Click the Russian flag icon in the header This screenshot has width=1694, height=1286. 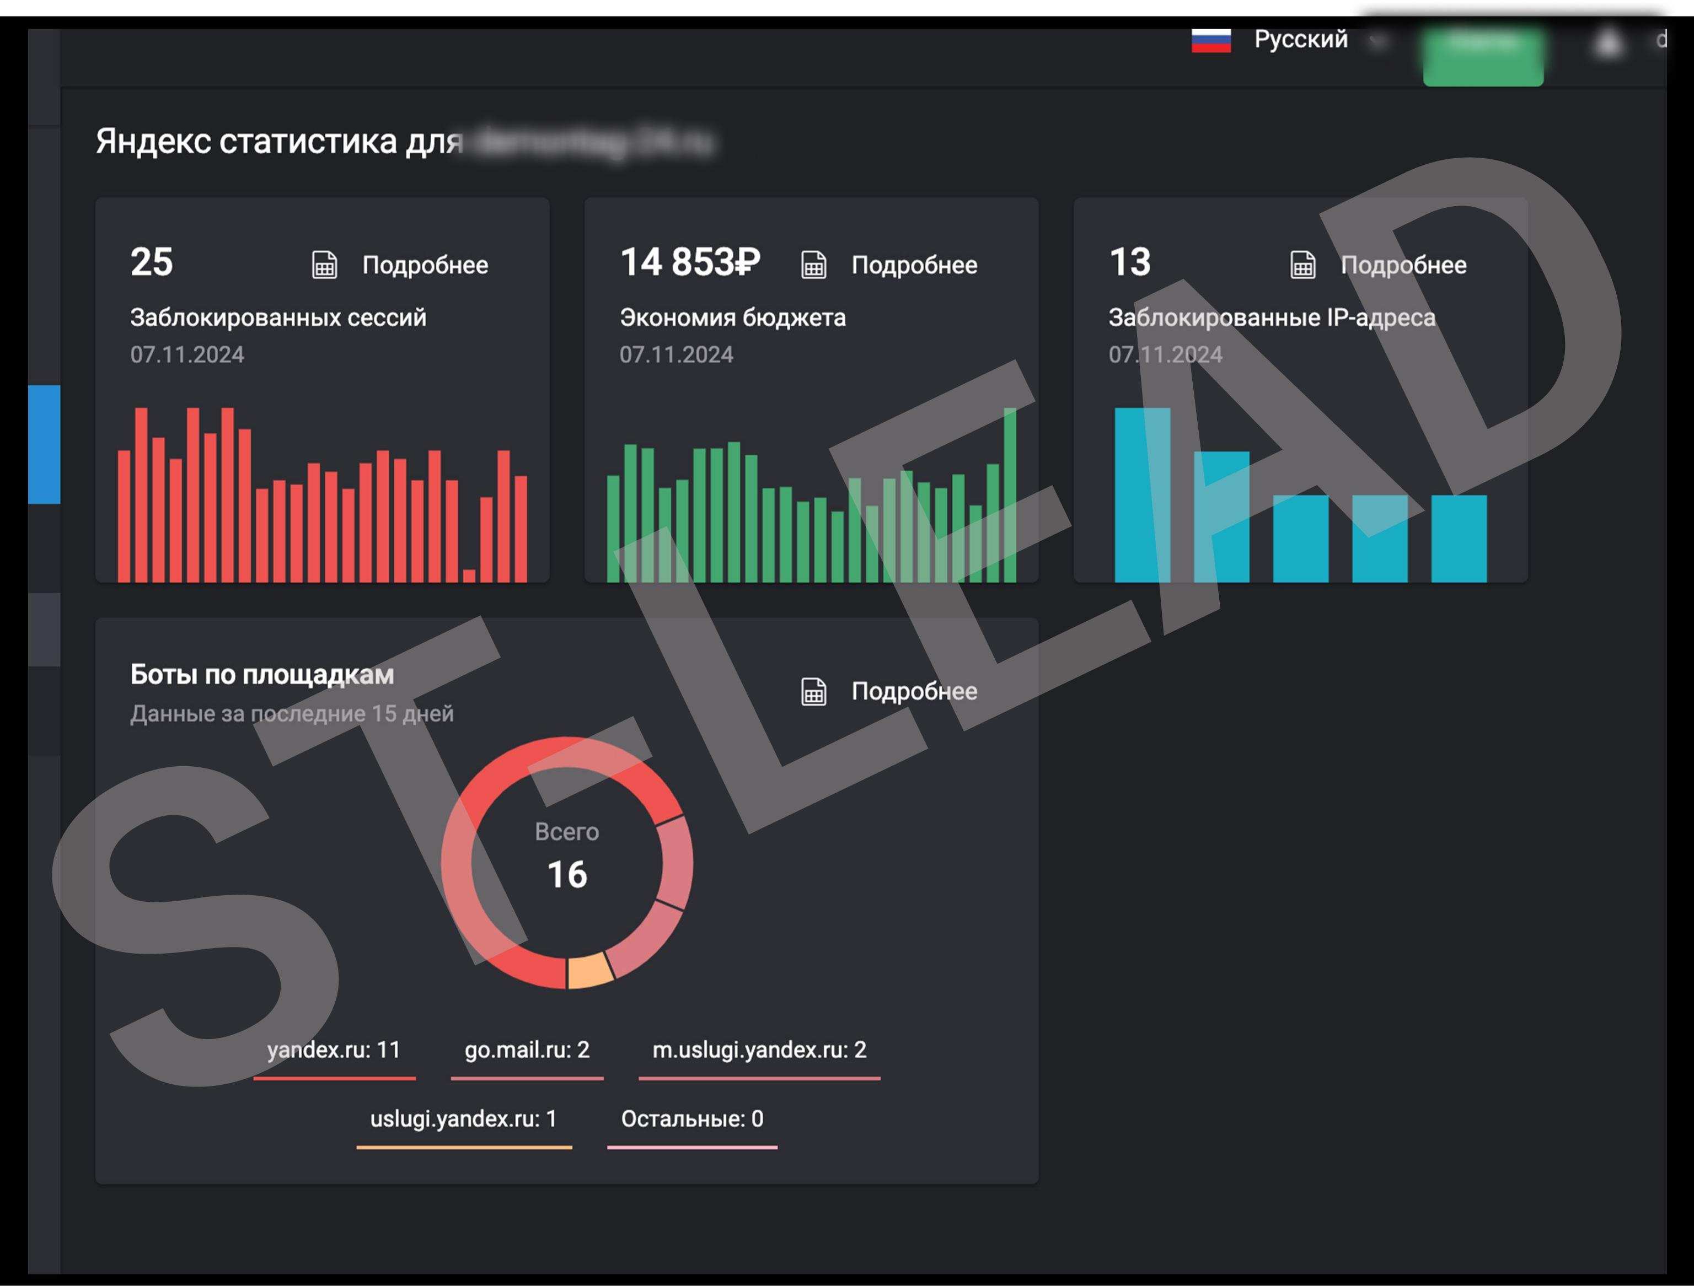pyautogui.click(x=1211, y=40)
